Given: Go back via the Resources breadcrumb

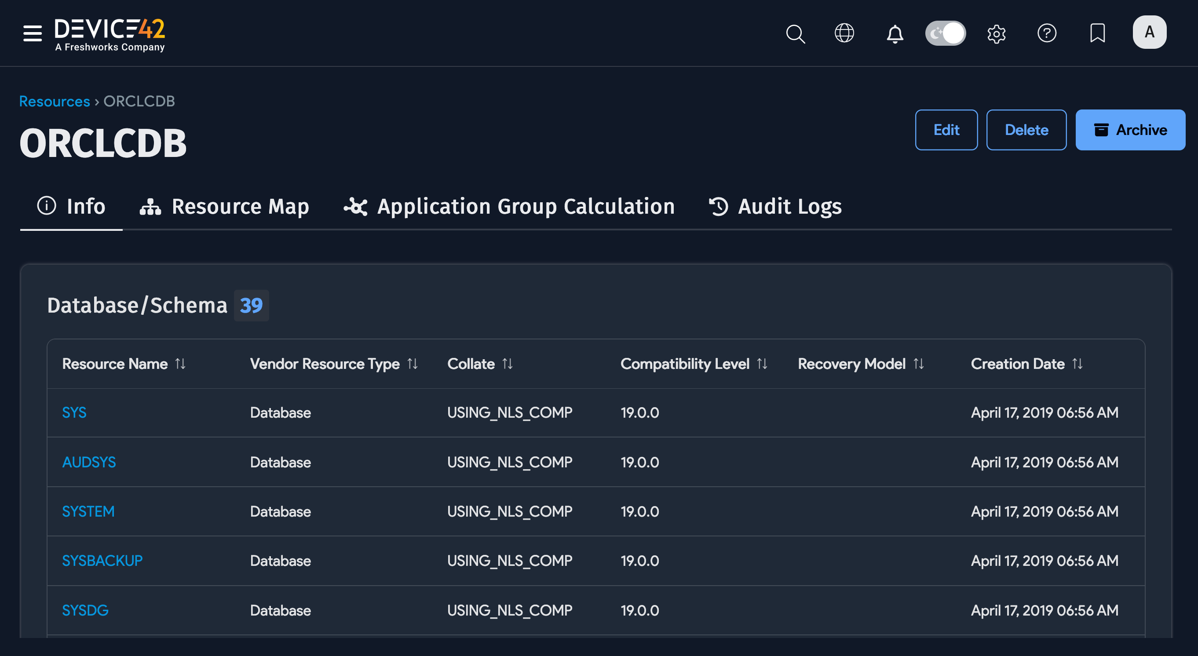Looking at the screenshot, I should point(54,102).
